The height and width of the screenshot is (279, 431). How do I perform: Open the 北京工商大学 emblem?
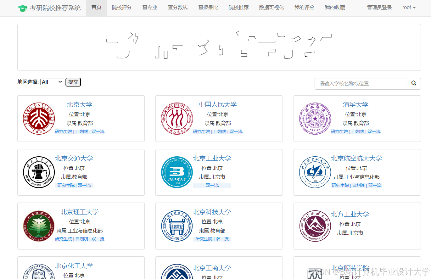177,271
